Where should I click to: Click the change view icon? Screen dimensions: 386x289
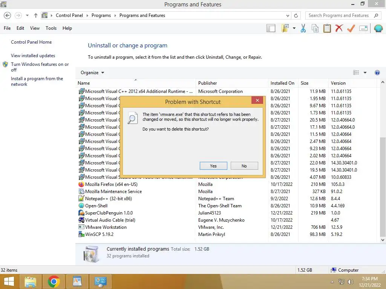point(356,73)
